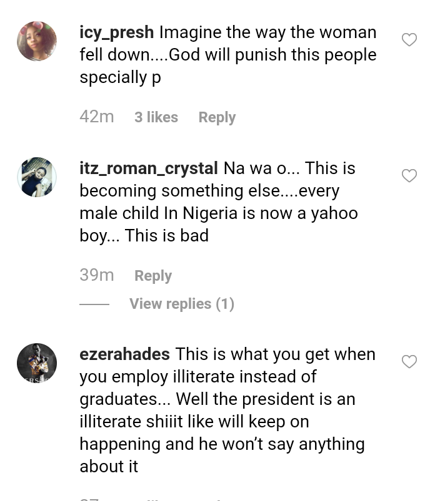Screen dimensions: 445x501
Task: Click the line beside View replies
Action: (x=94, y=304)
